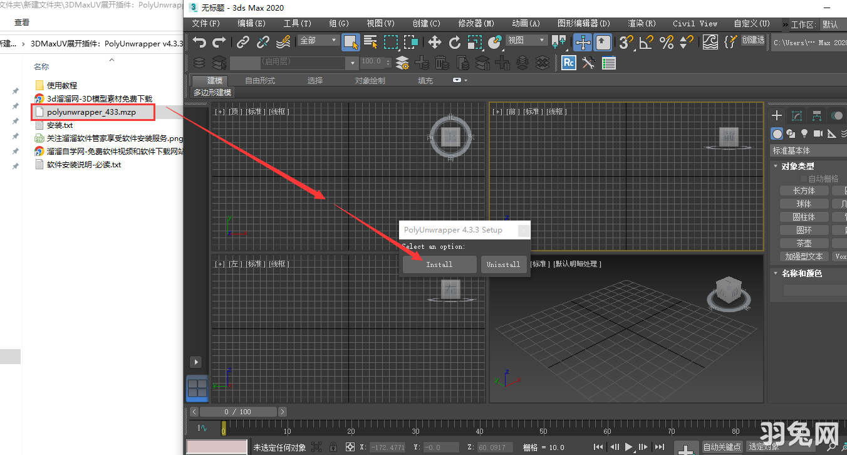This screenshot has height=455, width=847.
Task: Switch to Lights category in Create panel
Action: (x=804, y=133)
